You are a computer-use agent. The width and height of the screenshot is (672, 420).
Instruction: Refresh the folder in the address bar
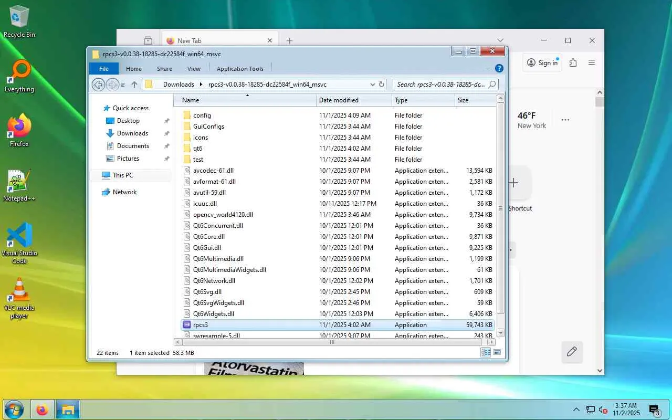[x=382, y=84]
